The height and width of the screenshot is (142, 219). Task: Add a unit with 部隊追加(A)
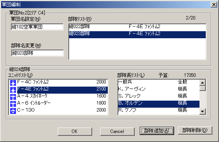coord(157,131)
